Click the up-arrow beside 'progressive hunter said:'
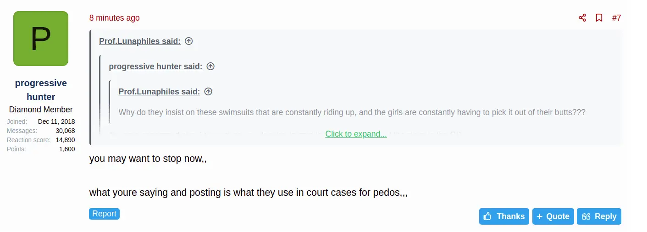This screenshot has height=232, width=647. [210, 66]
